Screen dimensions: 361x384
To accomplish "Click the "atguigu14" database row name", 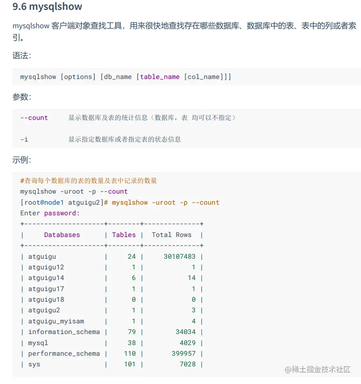I will point(46,278).
